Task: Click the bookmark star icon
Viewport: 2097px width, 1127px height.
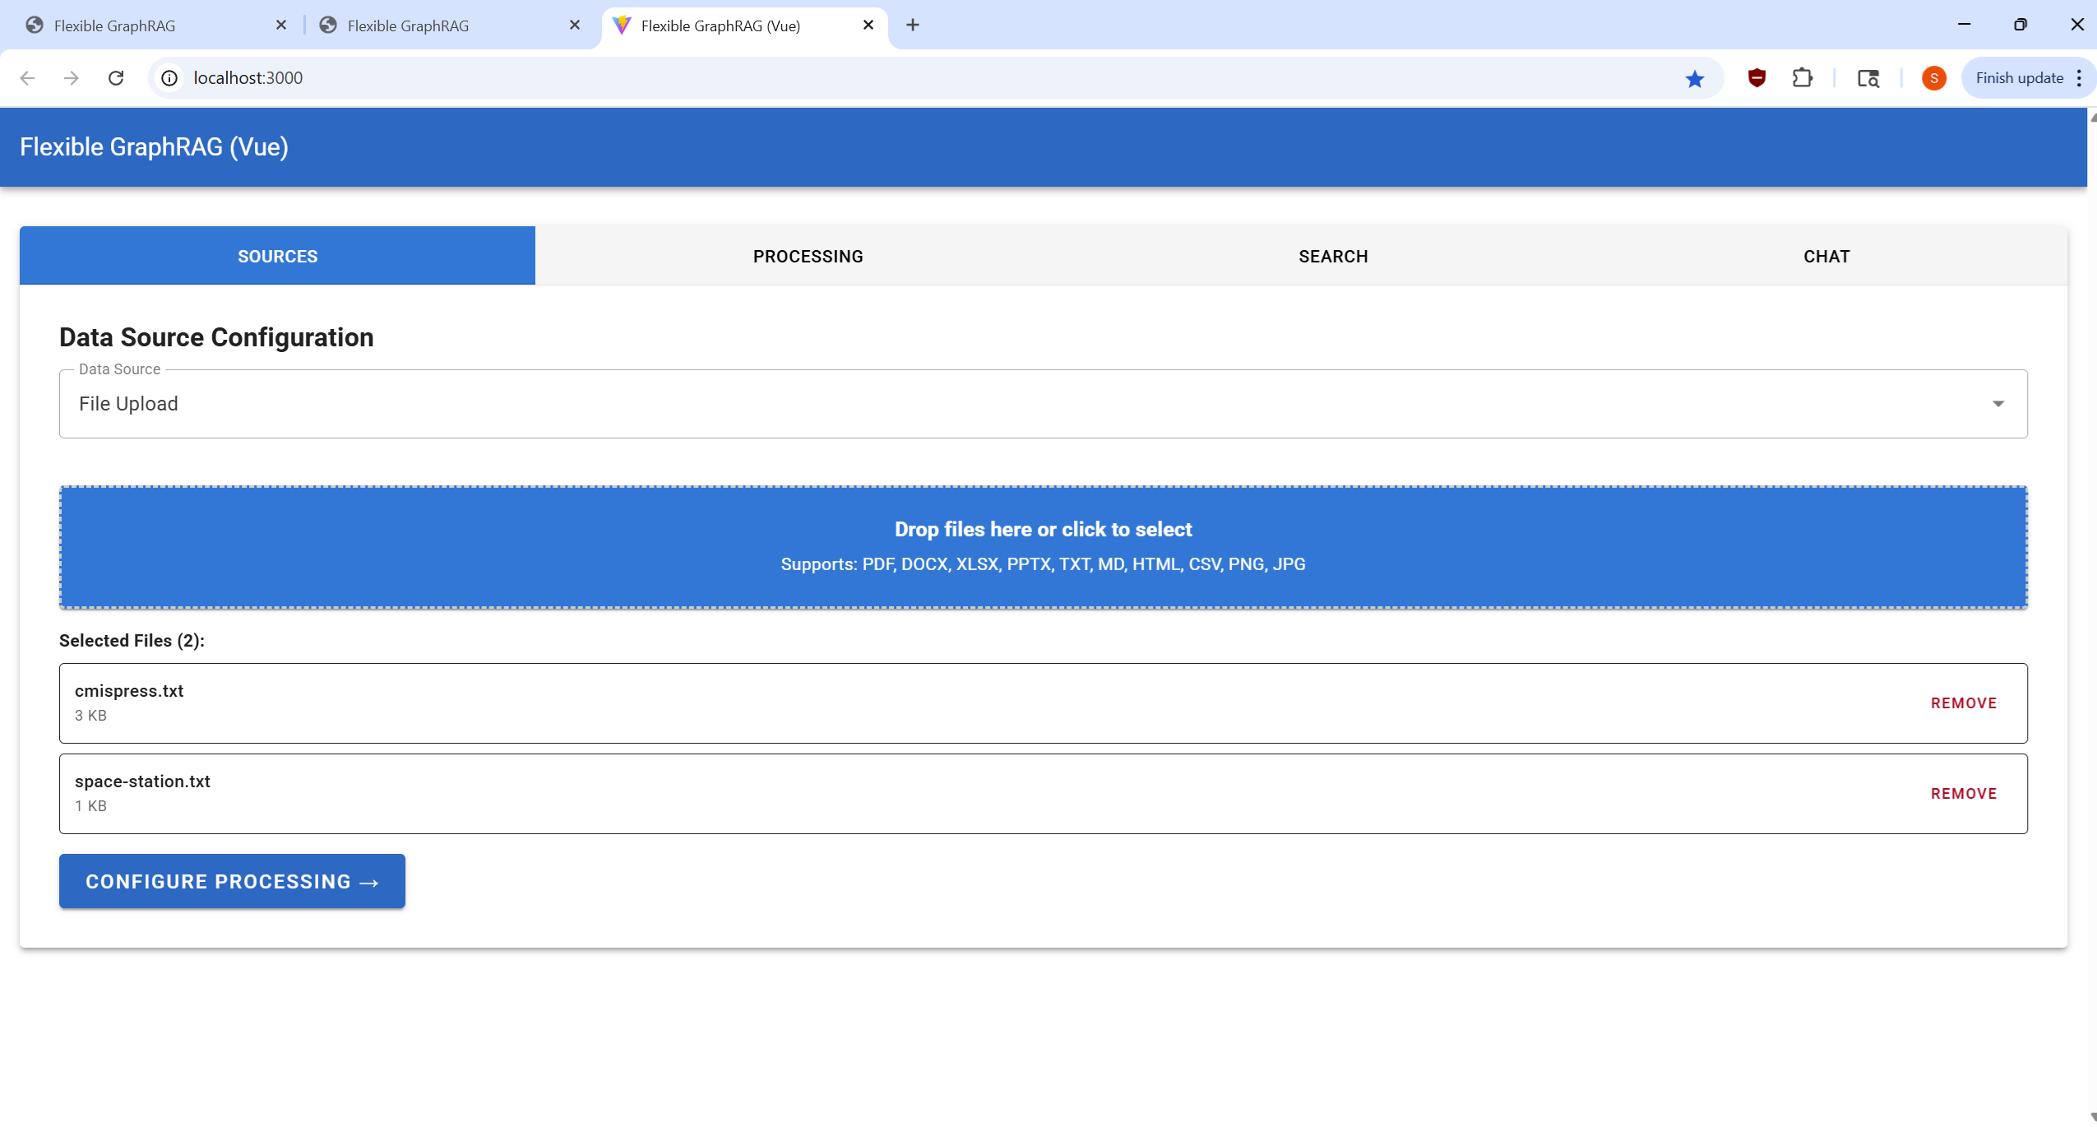Action: (x=1694, y=78)
